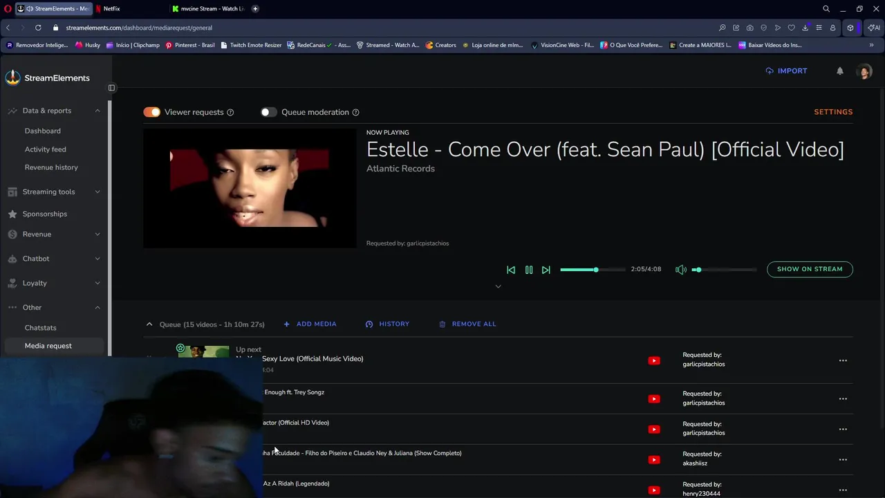This screenshot has width=885, height=498.
Task: Open browser downloads icon
Action: tap(805, 28)
